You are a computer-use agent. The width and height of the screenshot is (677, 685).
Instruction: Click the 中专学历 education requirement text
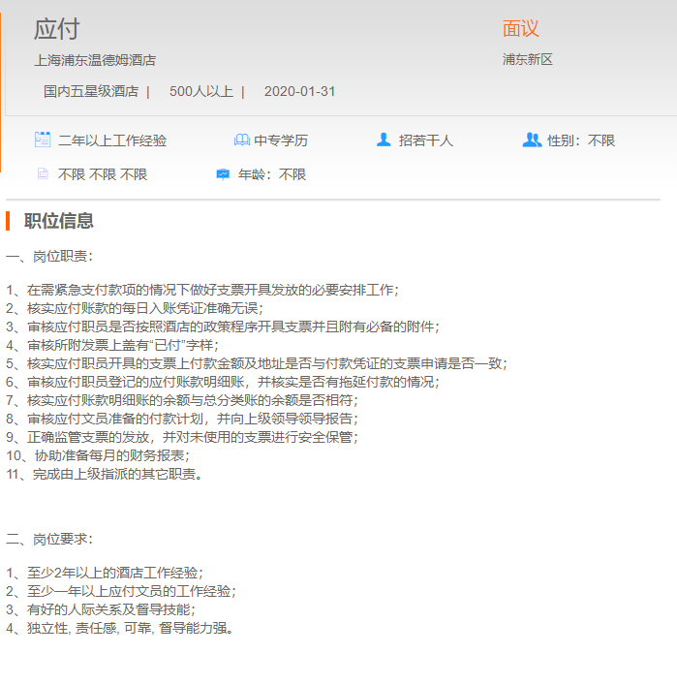point(281,140)
